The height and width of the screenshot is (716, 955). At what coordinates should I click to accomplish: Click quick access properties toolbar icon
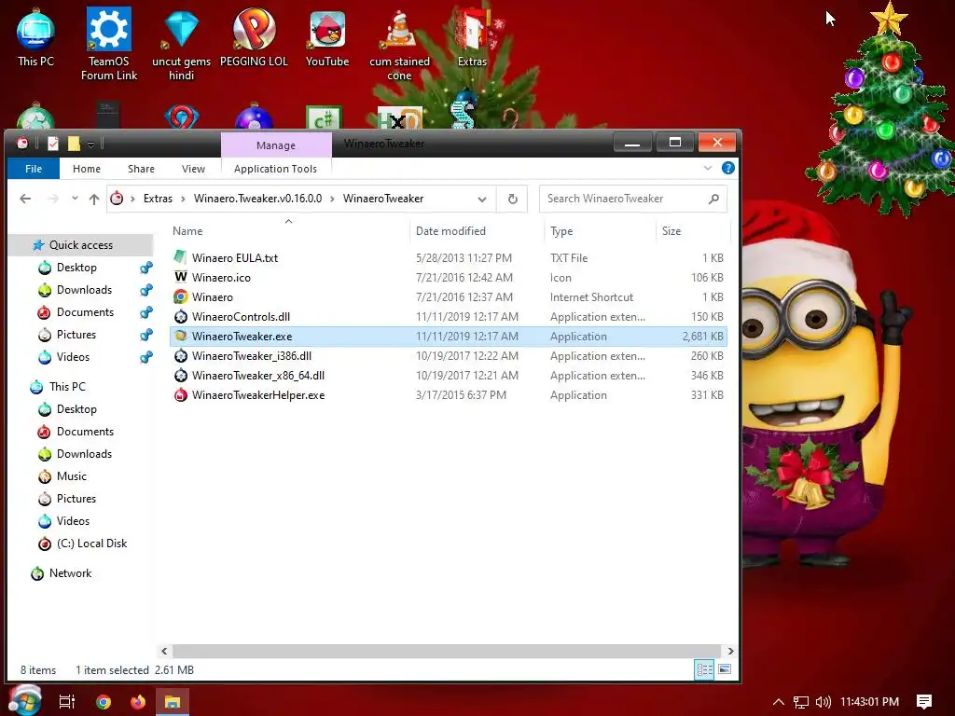tap(53, 144)
